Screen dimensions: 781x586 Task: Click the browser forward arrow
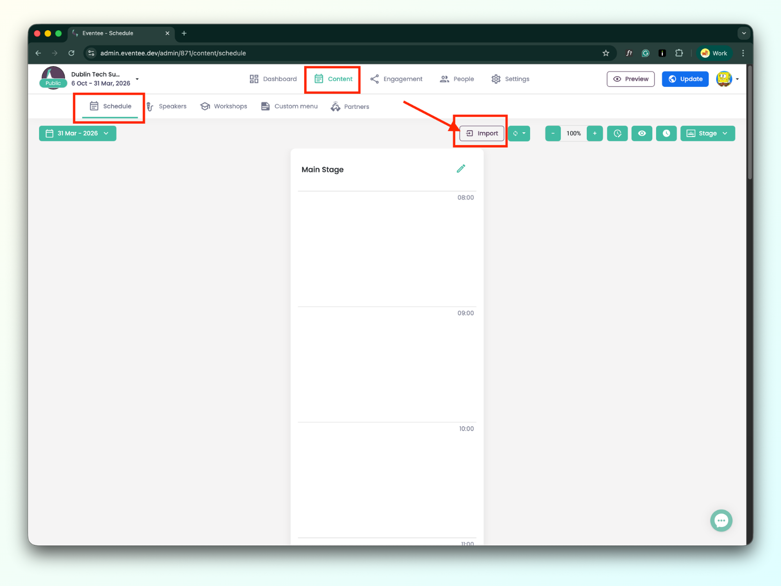55,53
